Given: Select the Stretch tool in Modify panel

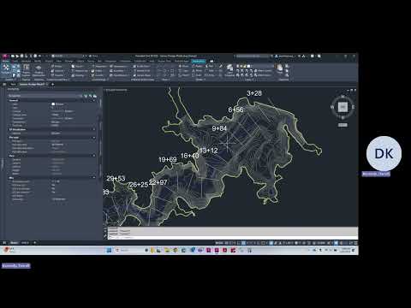Looking at the screenshot, I should click(x=183, y=75).
